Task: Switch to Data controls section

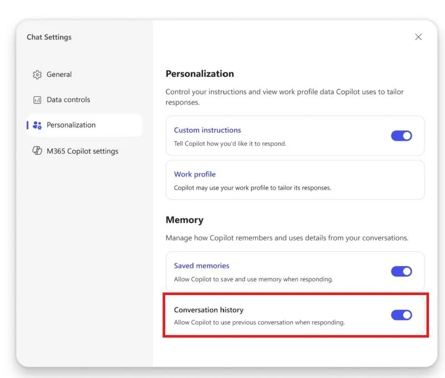Action: tap(68, 100)
